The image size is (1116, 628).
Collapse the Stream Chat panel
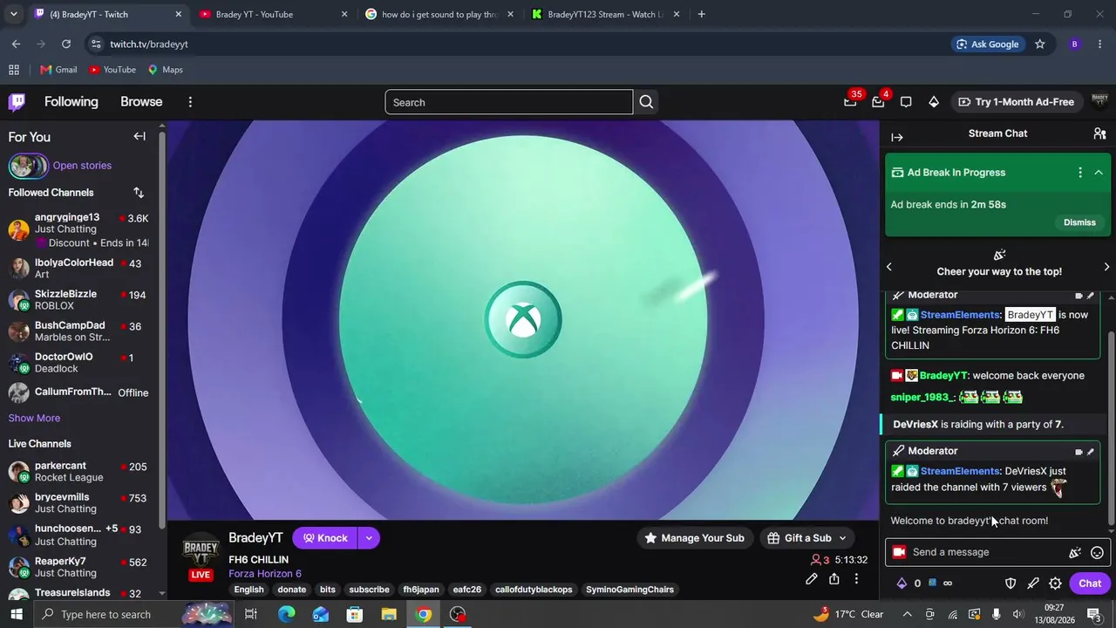897,137
